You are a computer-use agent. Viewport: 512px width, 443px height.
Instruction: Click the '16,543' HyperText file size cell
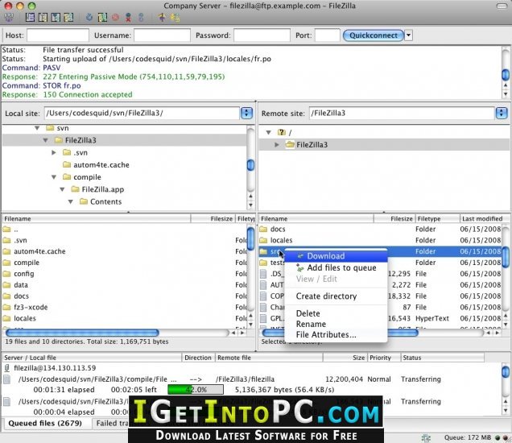[400, 318]
